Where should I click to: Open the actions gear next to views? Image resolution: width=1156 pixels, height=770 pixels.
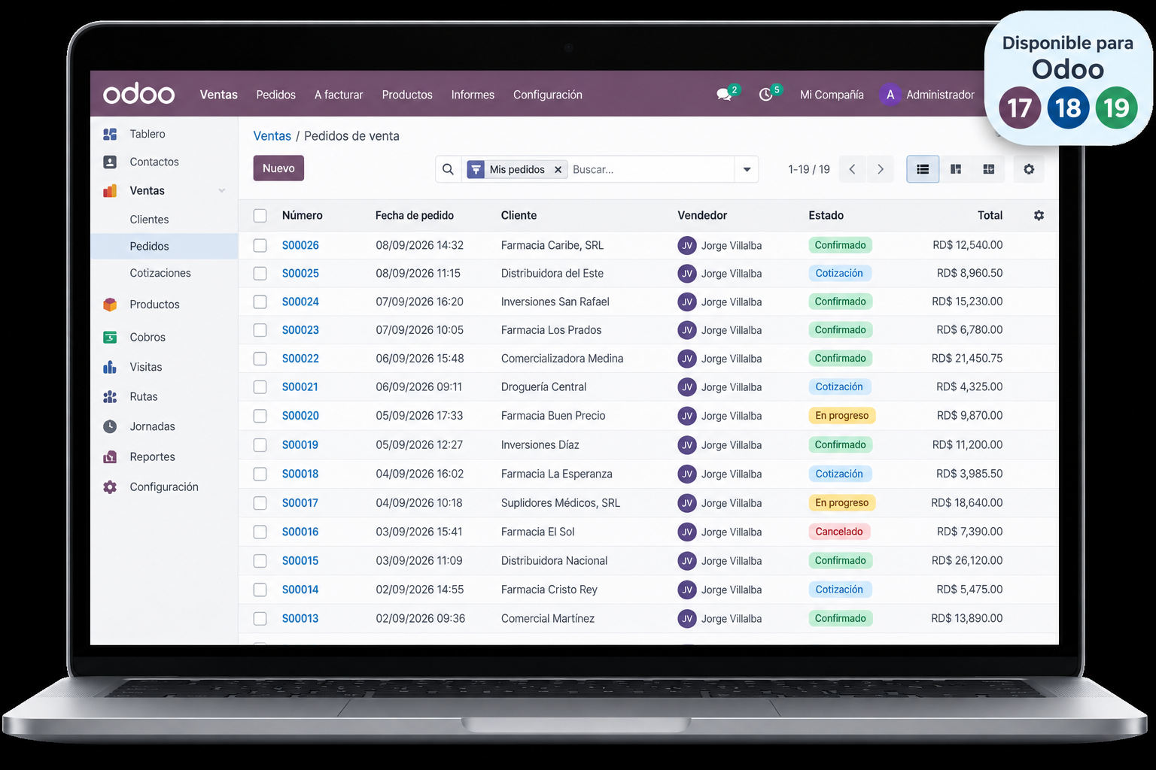1029,169
